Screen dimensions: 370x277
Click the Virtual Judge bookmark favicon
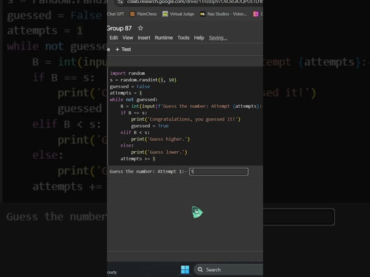pos(165,14)
